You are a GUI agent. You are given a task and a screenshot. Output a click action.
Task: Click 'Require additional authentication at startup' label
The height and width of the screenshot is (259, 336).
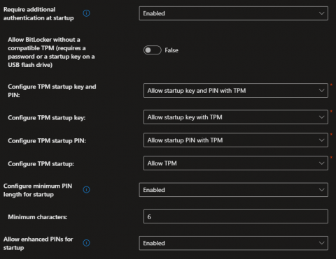[38, 14]
